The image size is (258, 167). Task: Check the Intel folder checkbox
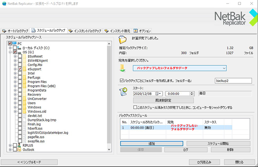tap(20, 73)
